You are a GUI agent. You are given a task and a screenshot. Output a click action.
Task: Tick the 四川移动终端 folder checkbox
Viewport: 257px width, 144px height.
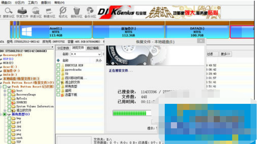[58, 78]
